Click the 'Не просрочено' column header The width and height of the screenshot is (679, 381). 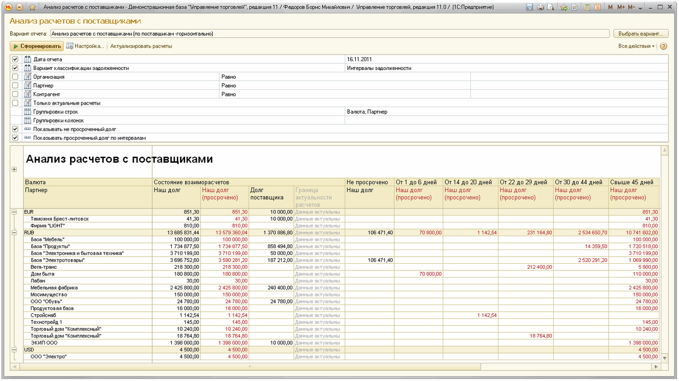(x=369, y=182)
